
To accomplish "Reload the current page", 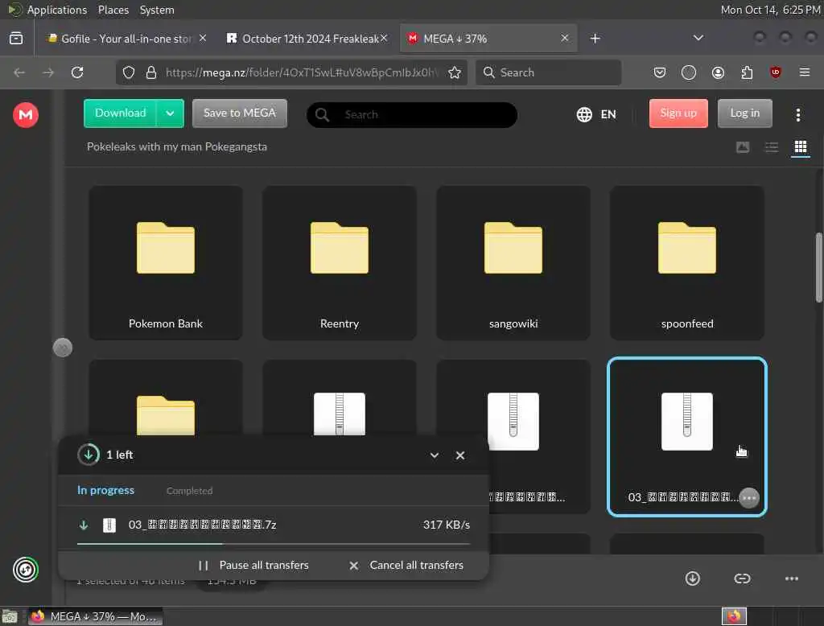I will (77, 72).
